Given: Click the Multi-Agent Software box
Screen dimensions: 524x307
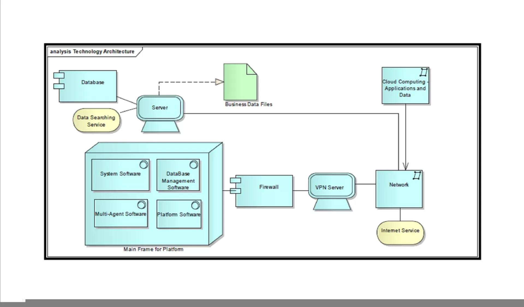Looking at the screenshot, I should [121, 214].
